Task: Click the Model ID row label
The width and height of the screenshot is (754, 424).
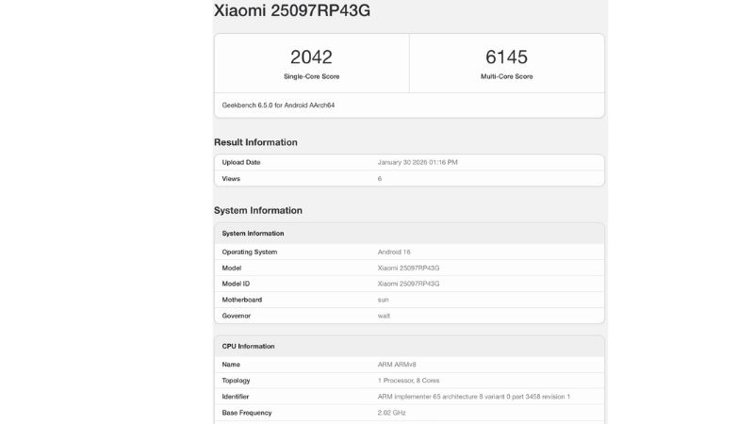Action: pos(236,285)
